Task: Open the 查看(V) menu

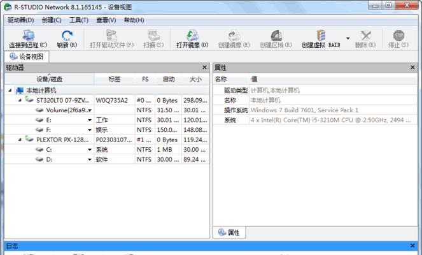Action: point(106,20)
